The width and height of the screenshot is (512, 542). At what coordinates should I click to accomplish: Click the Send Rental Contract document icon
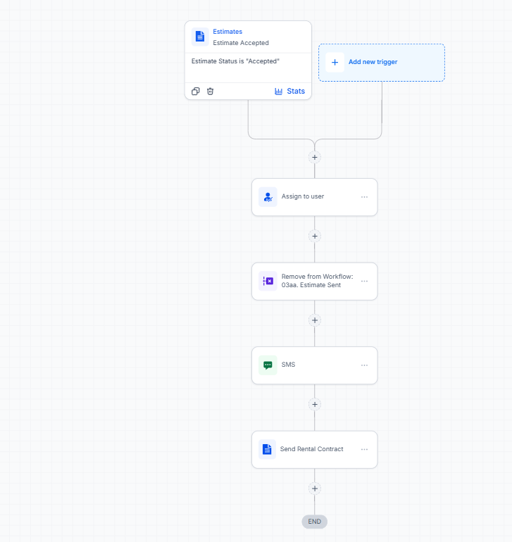pos(267,449)
